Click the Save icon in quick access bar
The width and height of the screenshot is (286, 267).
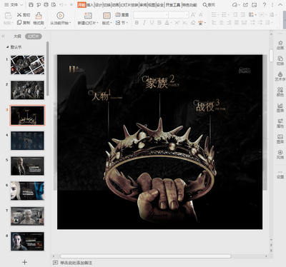click(31, 5)
